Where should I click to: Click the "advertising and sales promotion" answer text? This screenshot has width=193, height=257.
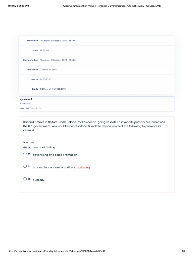55,155
